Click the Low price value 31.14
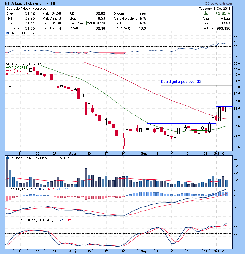Image resolution: width=245 pixels, height=254 pixels. (30, 23)
